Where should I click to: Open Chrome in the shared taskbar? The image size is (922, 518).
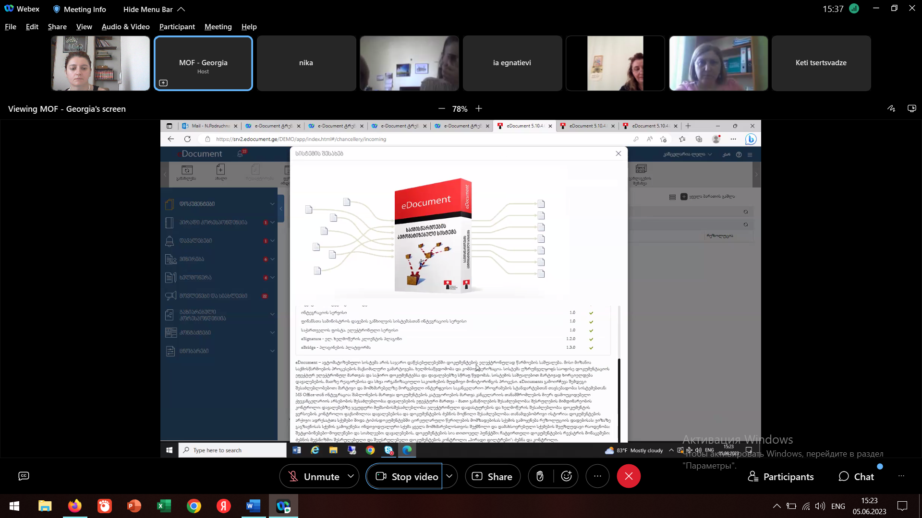pos(370,450)
